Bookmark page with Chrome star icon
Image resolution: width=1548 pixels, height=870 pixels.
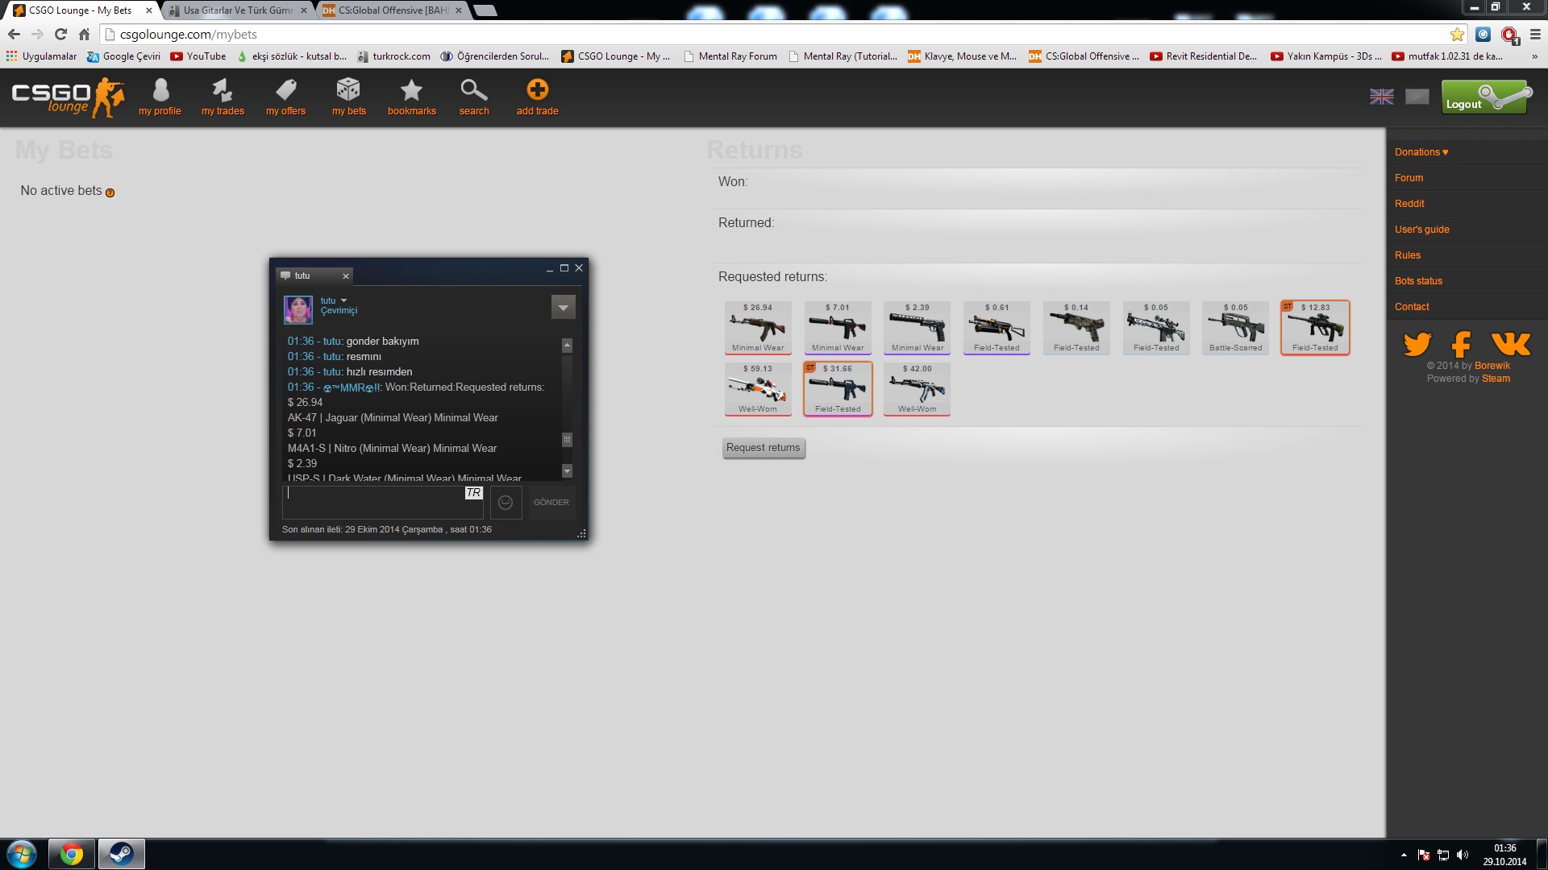(1457, 34)
